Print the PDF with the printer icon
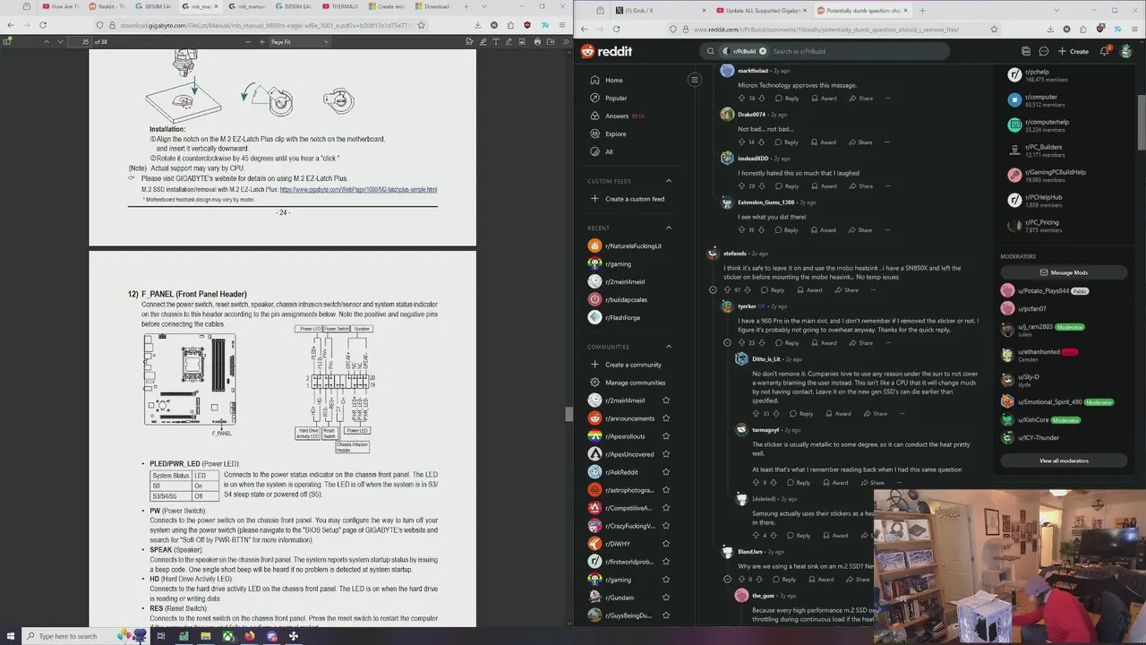1146x645 pixels. click(537, 41)
